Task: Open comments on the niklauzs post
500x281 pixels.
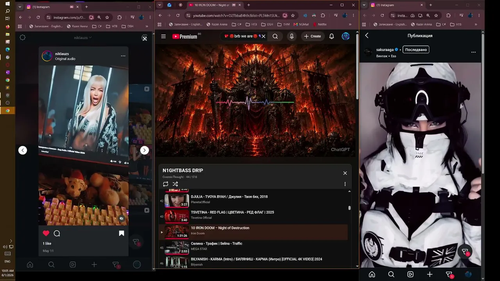Action: point(57,233)
